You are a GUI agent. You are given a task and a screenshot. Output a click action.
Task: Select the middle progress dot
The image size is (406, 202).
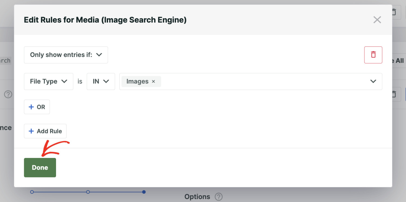[88, 192]
